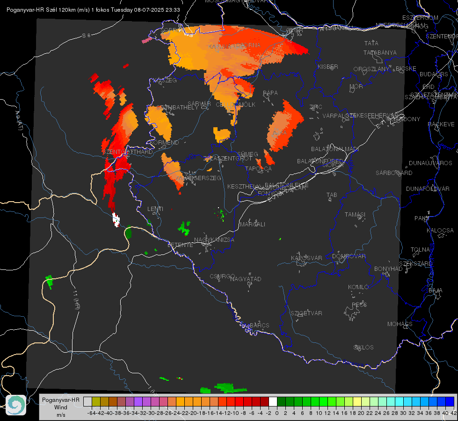Click the TAMASI city label

point(355,214)
